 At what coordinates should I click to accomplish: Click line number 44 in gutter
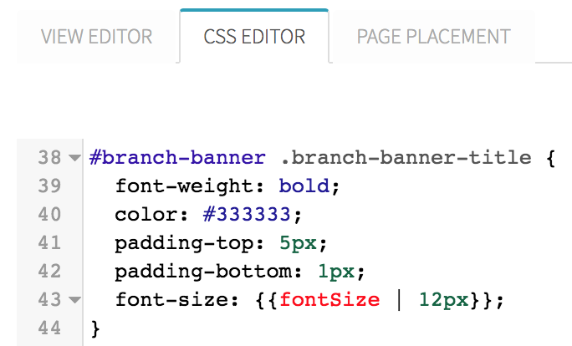49,328
